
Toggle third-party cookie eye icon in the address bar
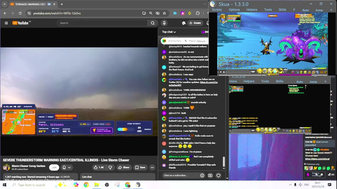coord(158,13)
